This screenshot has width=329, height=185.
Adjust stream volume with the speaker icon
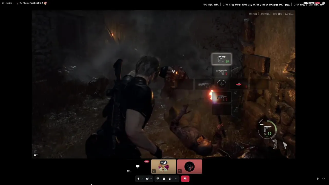pos(317,179)
